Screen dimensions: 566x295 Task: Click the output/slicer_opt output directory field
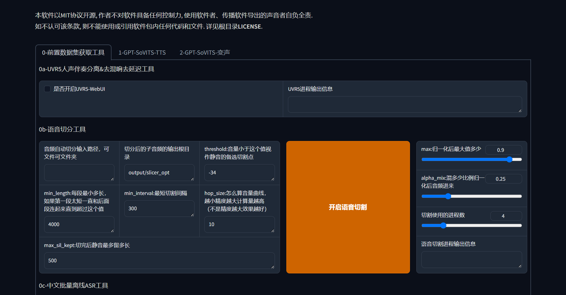pos(159,172)
